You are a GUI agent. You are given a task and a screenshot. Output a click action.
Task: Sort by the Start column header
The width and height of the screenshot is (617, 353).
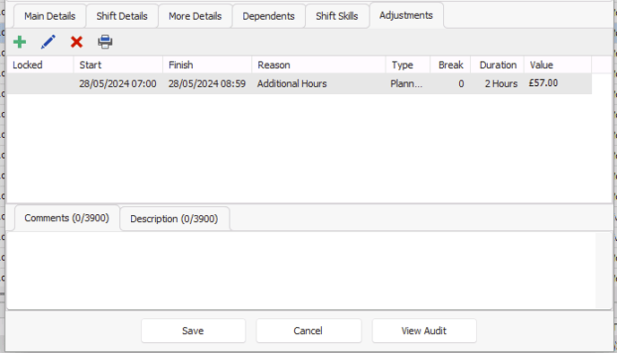point(118,65)
